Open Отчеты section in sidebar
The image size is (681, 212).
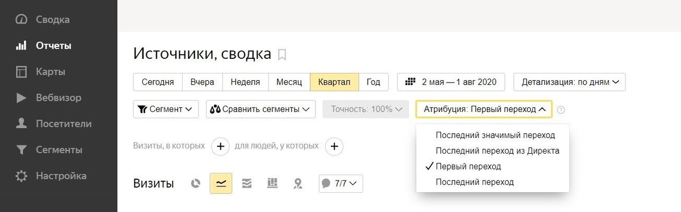(53, 46)
